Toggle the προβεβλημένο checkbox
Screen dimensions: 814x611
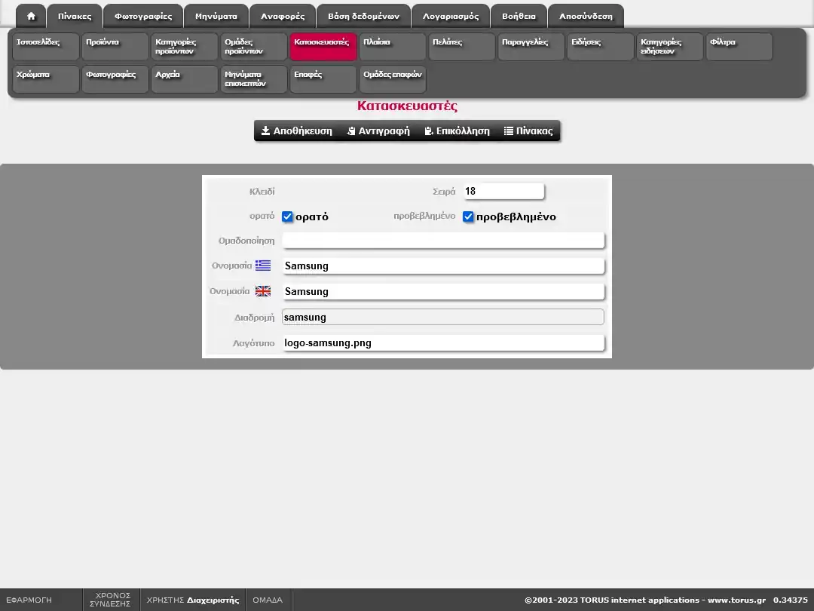468,216
